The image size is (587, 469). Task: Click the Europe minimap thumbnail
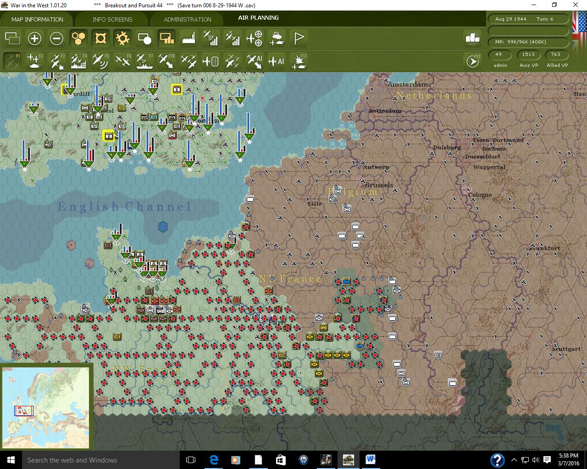coord(46,408)
